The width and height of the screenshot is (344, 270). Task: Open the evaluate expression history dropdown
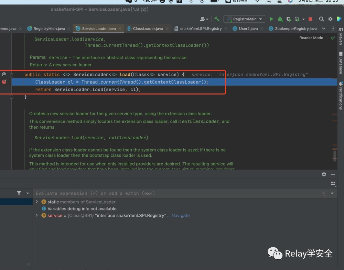coord(332,193)
